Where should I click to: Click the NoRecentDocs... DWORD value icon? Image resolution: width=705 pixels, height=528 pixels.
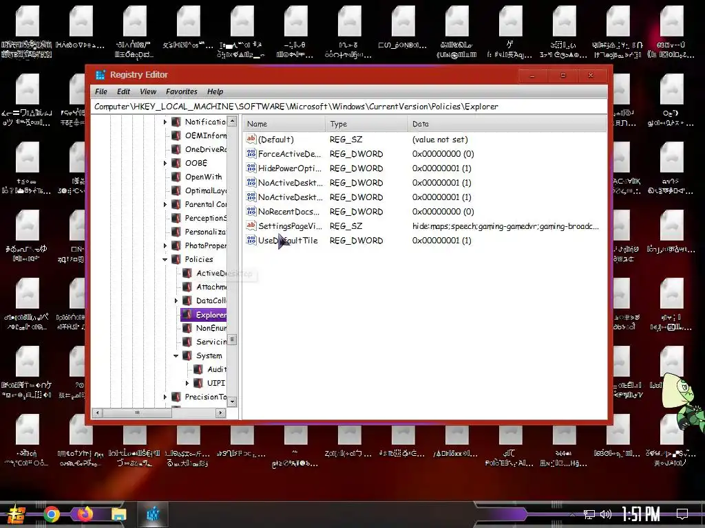coord(251,212)
